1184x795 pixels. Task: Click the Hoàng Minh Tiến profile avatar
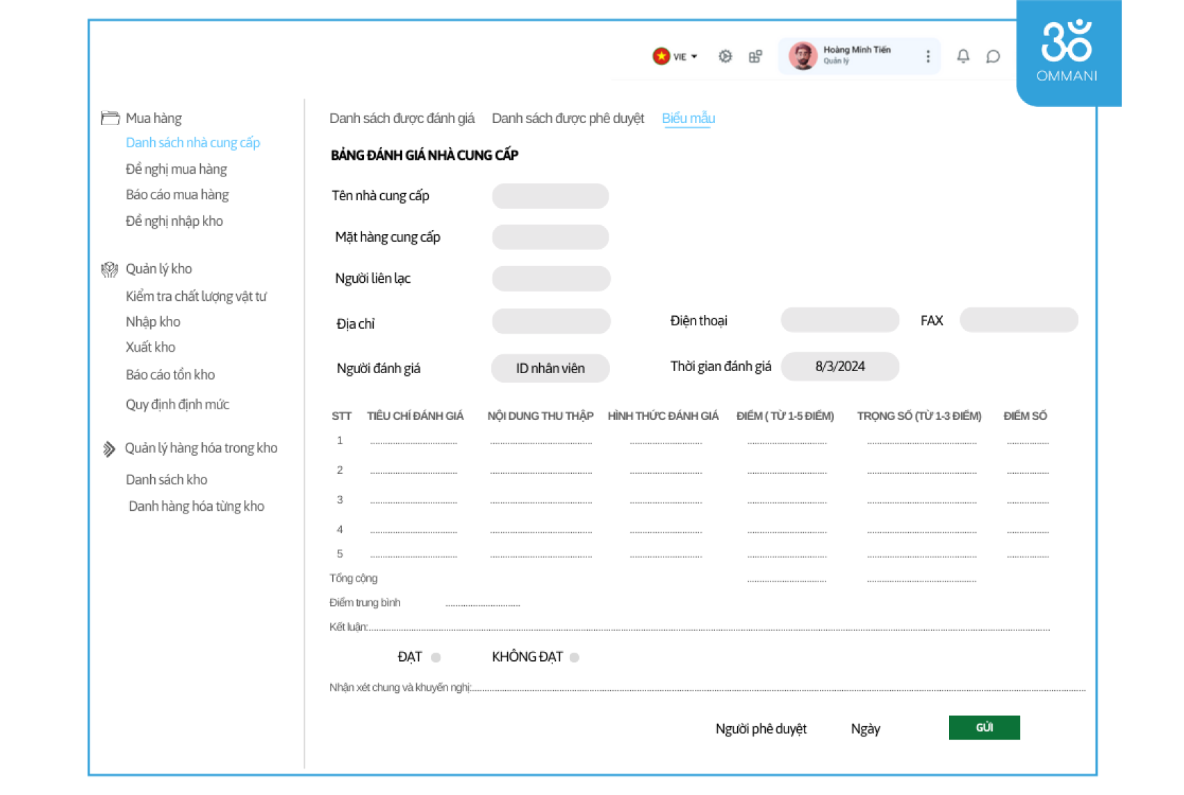coord(803,56)
